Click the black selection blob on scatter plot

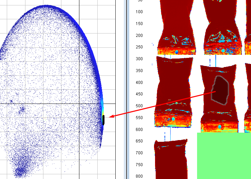103,120
